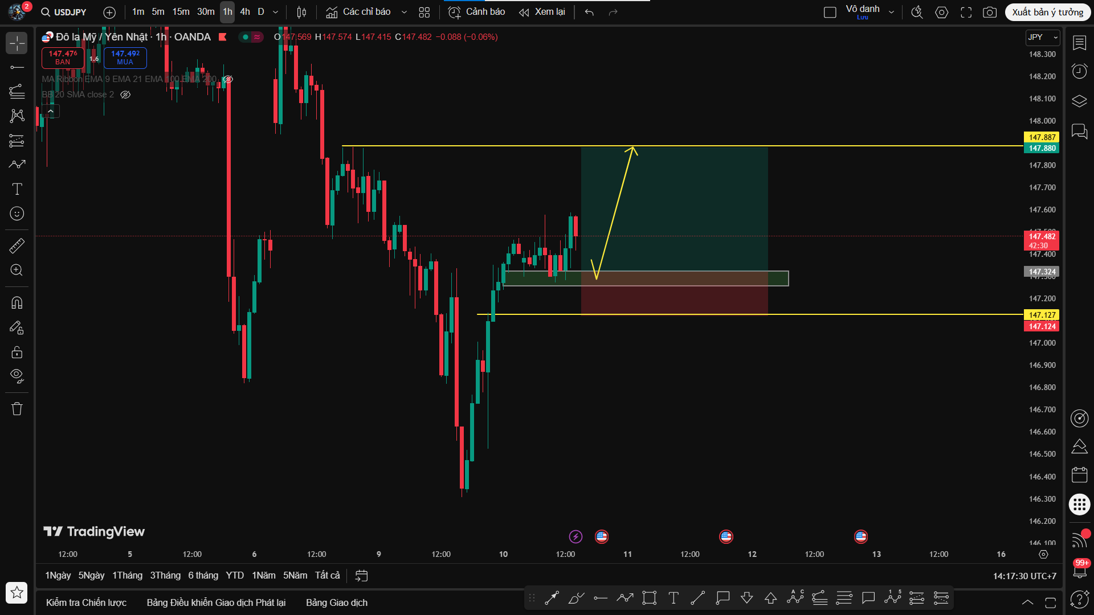
Task: Open the Các chỉ báo indicators button
Action: click(358, 12)
